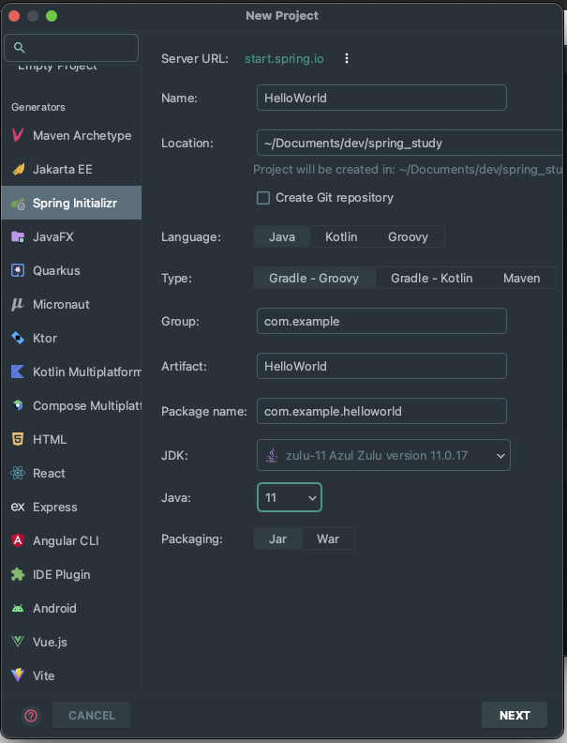Open the help question mark icon
567x743 pixels.
pos(31,716)
